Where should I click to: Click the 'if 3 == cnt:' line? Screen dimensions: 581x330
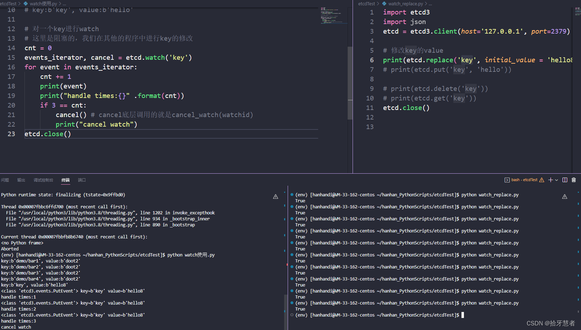coord(63,105)
